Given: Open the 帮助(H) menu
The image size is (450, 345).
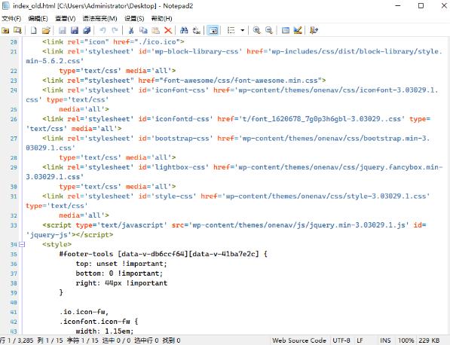Looking at the screenshot, I should (x=161, y=19).
